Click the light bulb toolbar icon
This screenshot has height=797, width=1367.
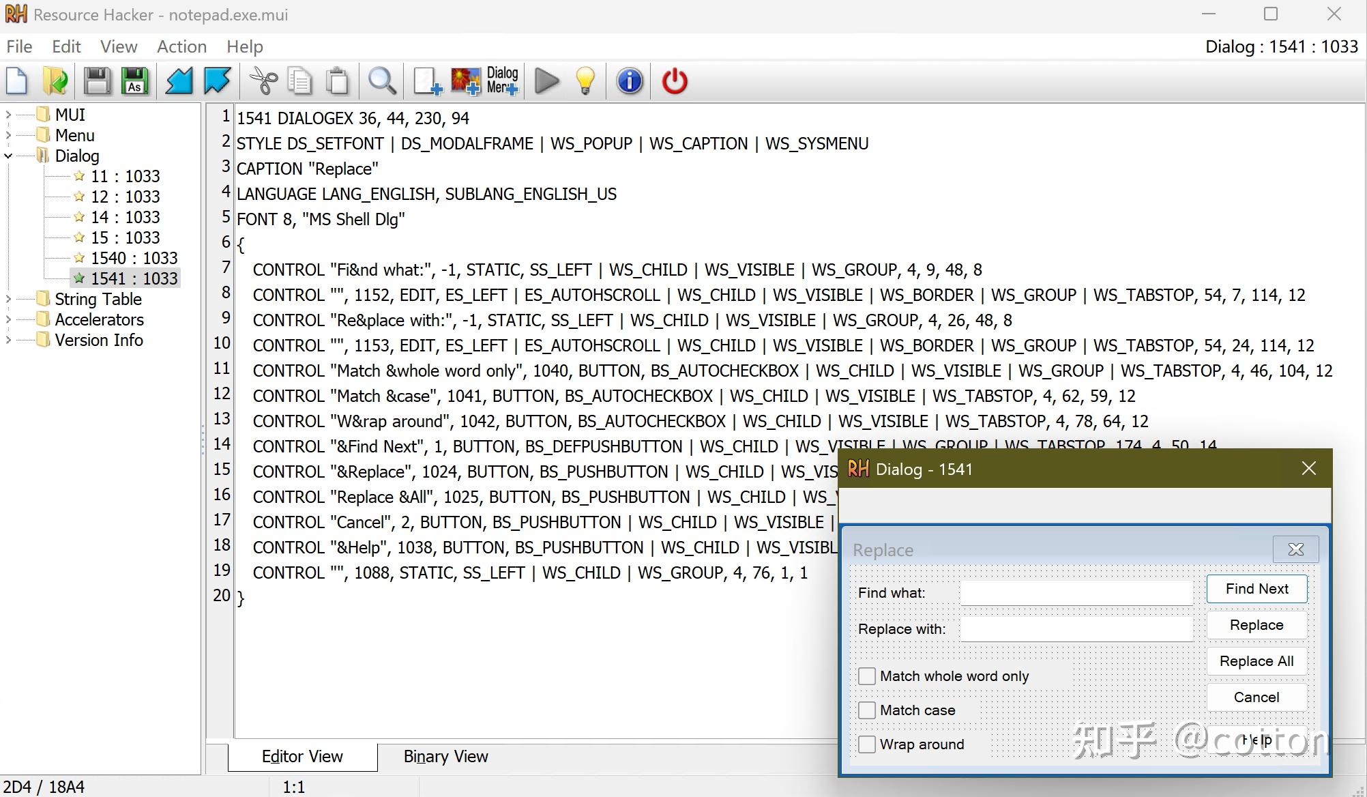(585, 81)
